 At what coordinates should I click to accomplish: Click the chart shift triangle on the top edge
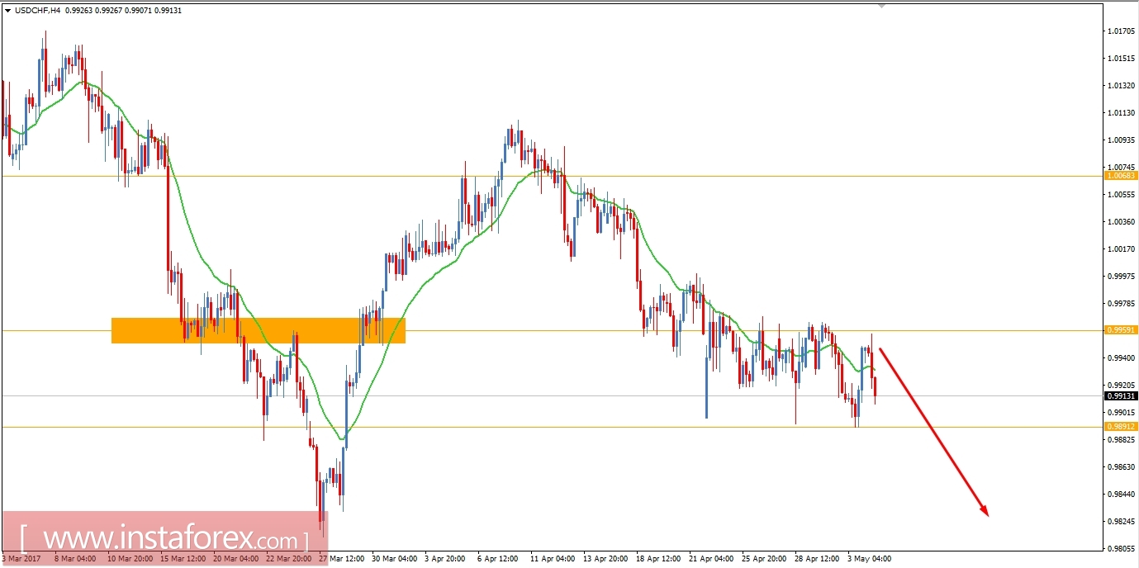click(881, 6)
